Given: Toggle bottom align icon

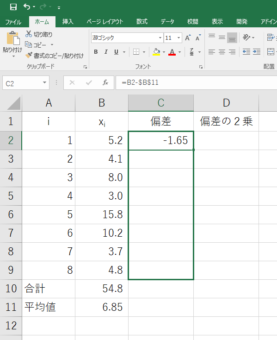Looking at the screenshot, I should point(232,38).
